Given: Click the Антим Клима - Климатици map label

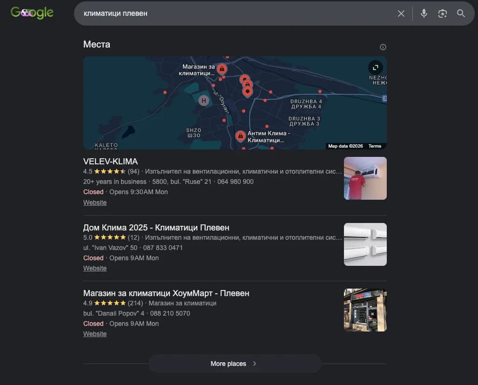Looking at the screenshot, I should (x=268, y=136).
